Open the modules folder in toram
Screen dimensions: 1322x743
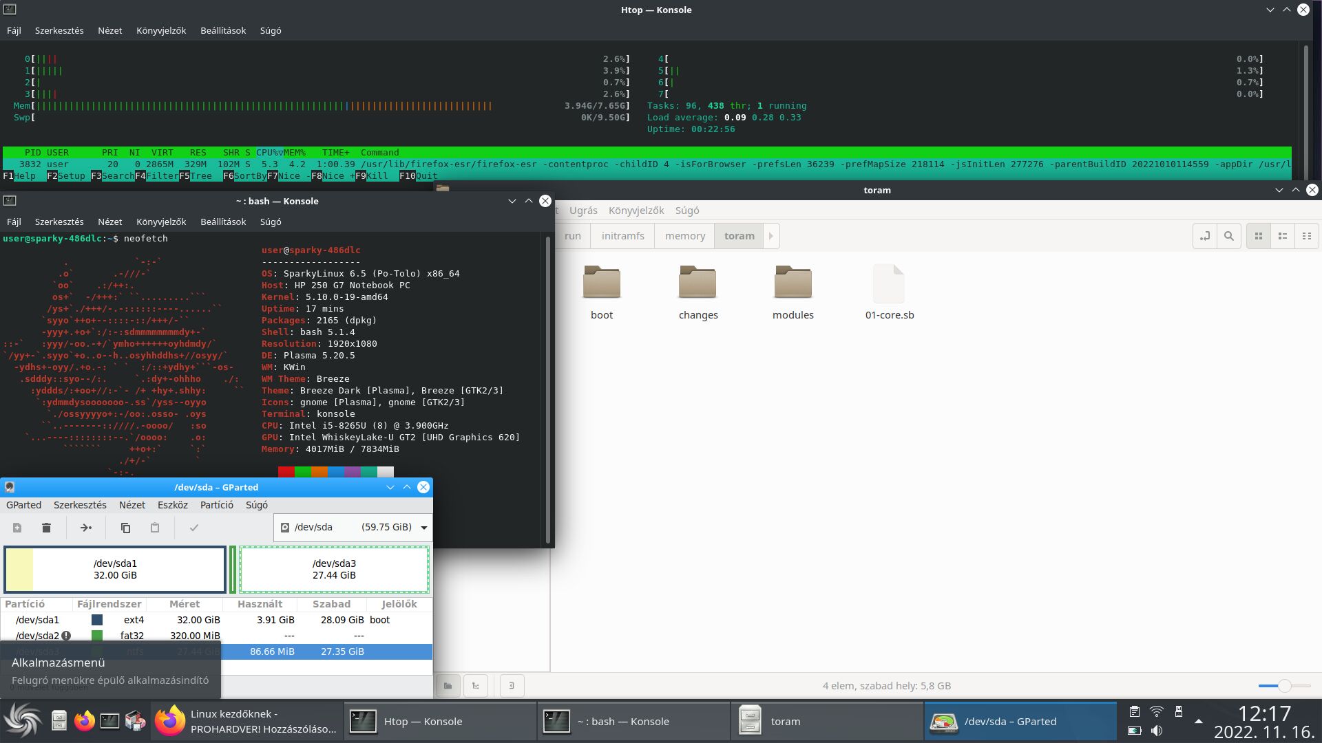pos(793,293)
